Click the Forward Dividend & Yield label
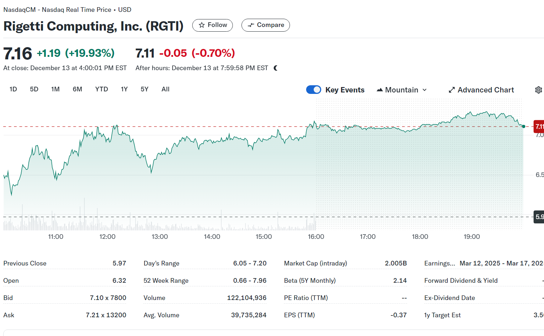The width and height of the screenshot is (544, 336). [461, 281]
